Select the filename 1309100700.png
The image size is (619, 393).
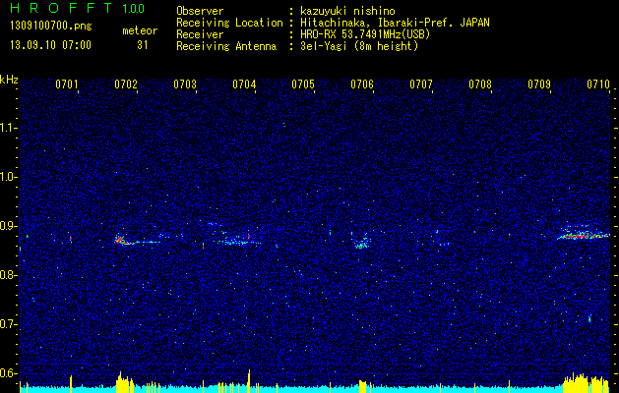click(50, 27)
